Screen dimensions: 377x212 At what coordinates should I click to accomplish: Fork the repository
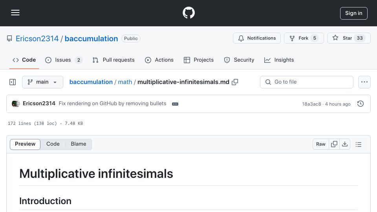coord(304,38)
